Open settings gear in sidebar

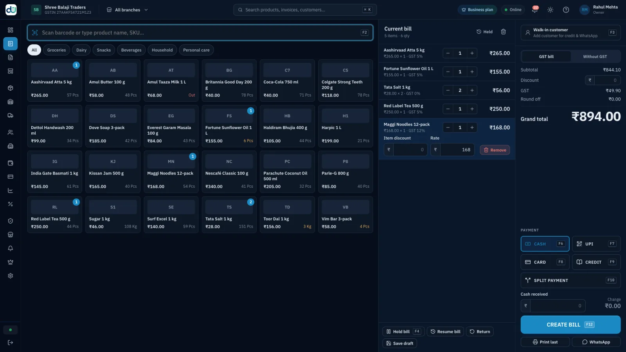tap(11, 276)
